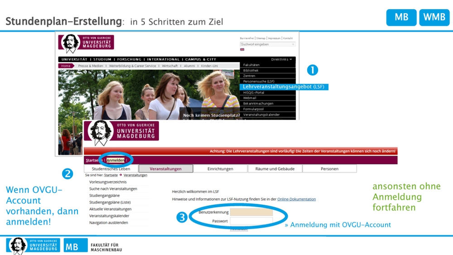Image resolution: width=453 pixels, height=255 pixels.
Task: Click the Benutzerkennung input field
Action: coord(251,212)
